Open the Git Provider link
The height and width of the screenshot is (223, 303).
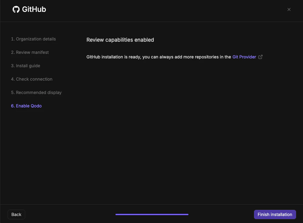pos(244,57)
